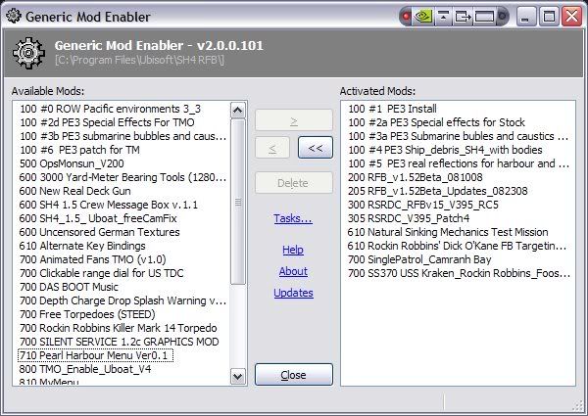Select '100 #3b PE3 submarine bubbles' in Available Mods
The image size is (588, 416).
coord(123,136)
